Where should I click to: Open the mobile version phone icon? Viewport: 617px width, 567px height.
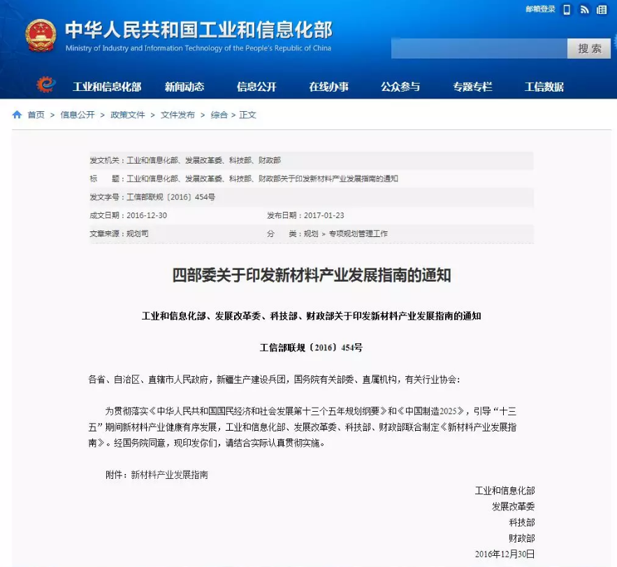567,10
